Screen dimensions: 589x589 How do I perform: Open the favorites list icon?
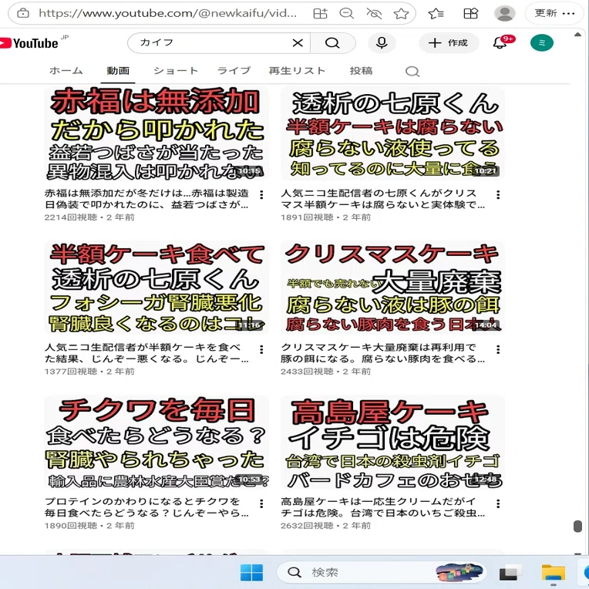[436, 14]
